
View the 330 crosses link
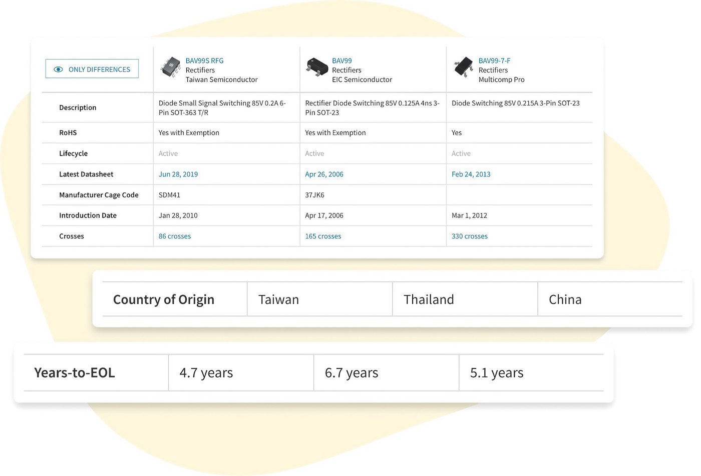(469, 236)
